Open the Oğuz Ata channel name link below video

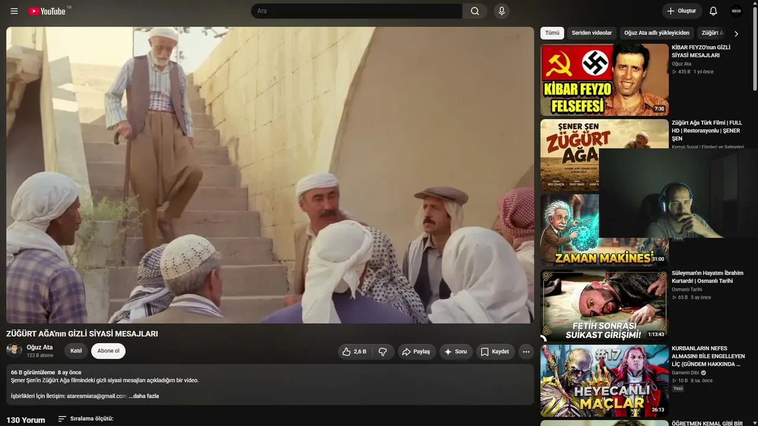pos(40,347)
